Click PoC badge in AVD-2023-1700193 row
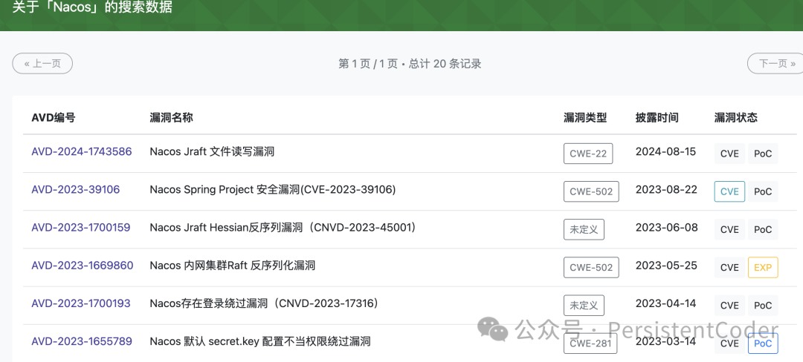 (763, 306)
